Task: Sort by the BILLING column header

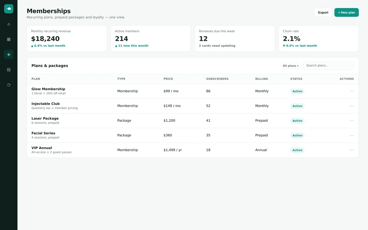Action: pos(262,79)
